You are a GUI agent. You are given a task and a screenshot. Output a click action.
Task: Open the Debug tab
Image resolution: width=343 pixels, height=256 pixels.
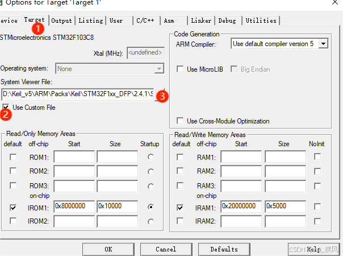228,21
